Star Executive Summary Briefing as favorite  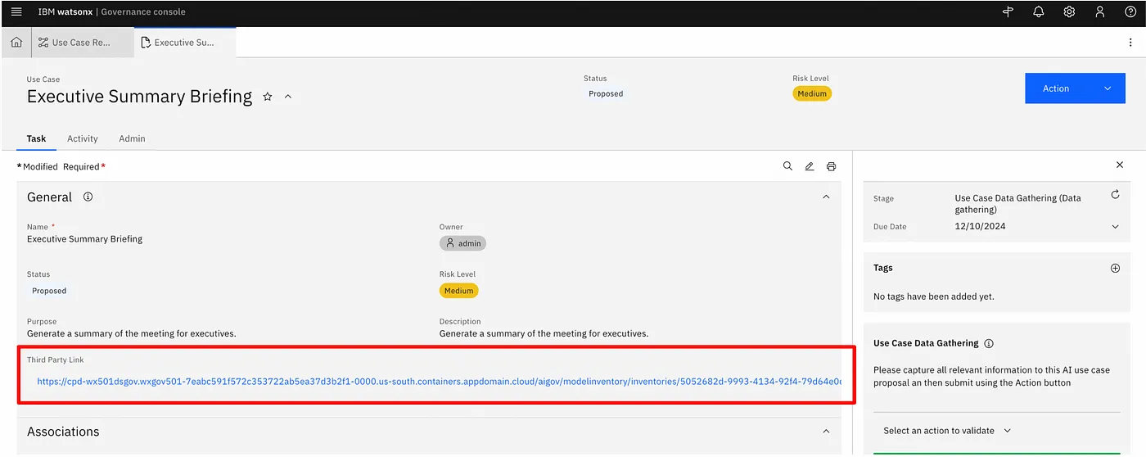click(x=268, y=97)
